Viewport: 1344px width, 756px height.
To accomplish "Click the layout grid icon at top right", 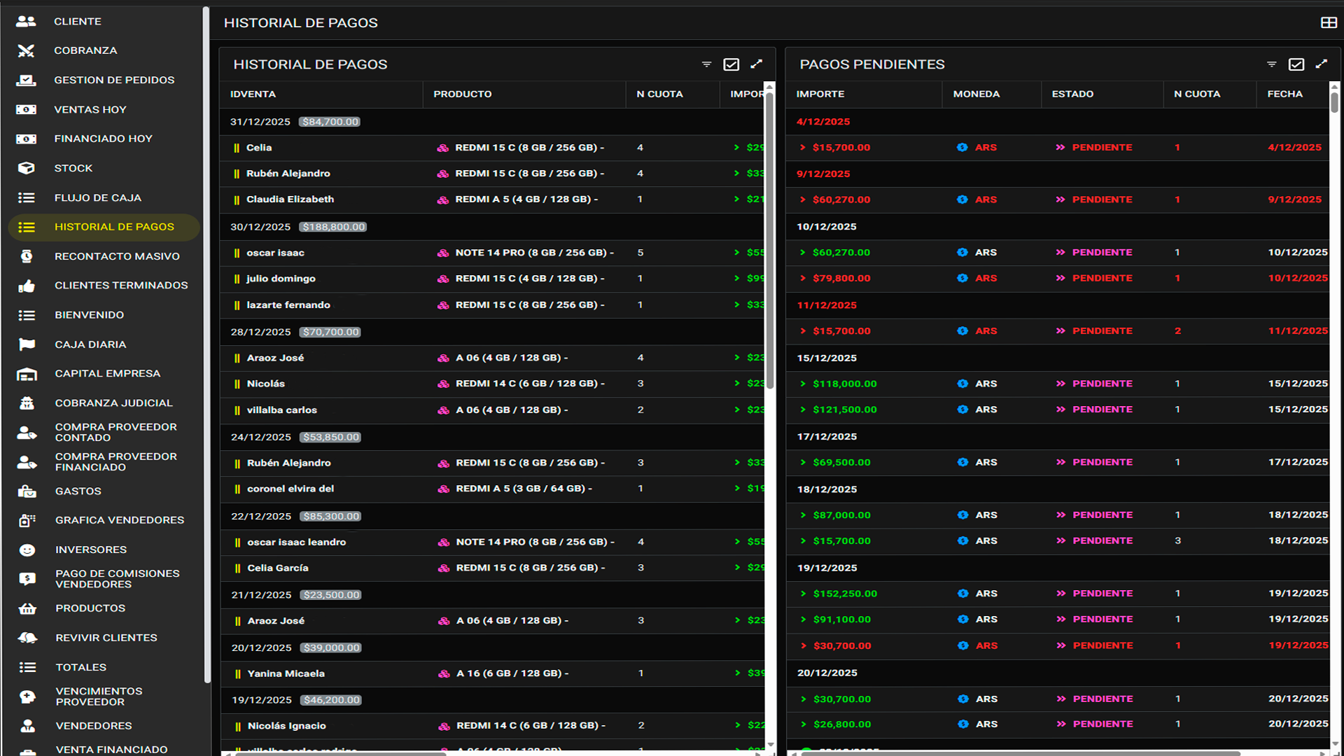I will 1328,22.
